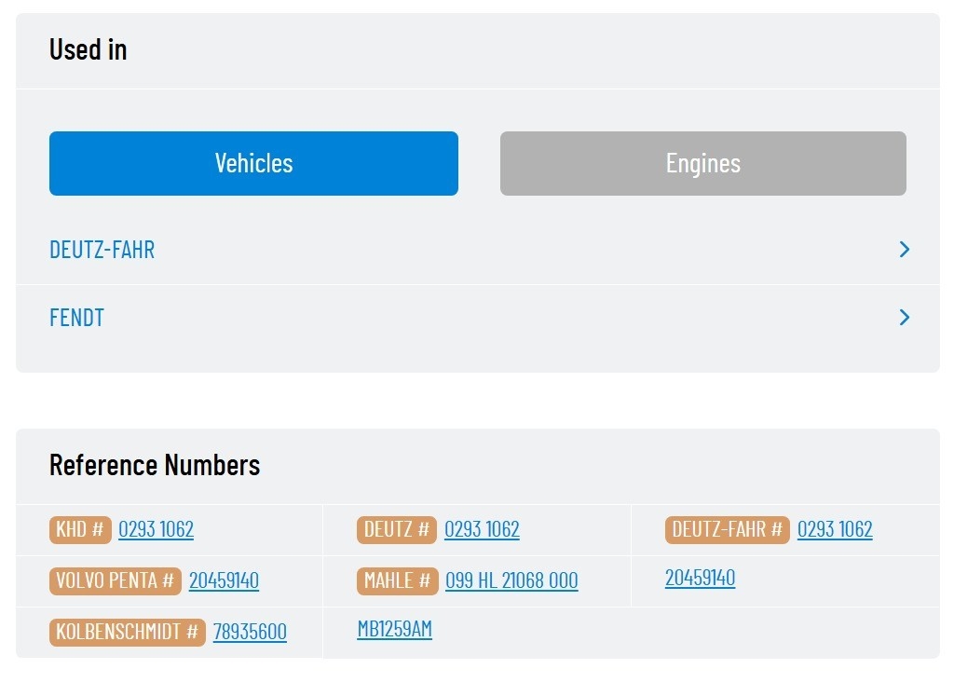
Task: Expand the DEUTZ-FAHR chevron arrow
Action: 905,250
